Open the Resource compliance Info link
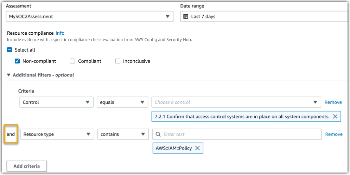The image size is (350, 175). (60, 33)
